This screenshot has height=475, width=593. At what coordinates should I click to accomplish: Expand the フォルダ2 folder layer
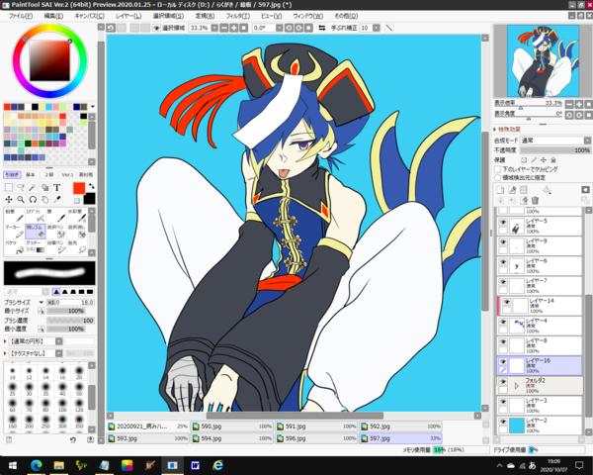coord(517,386)
